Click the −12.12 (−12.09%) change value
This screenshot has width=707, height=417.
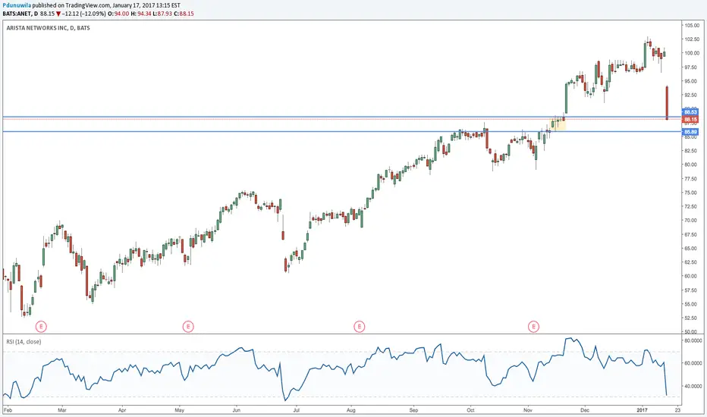point(84,14)
